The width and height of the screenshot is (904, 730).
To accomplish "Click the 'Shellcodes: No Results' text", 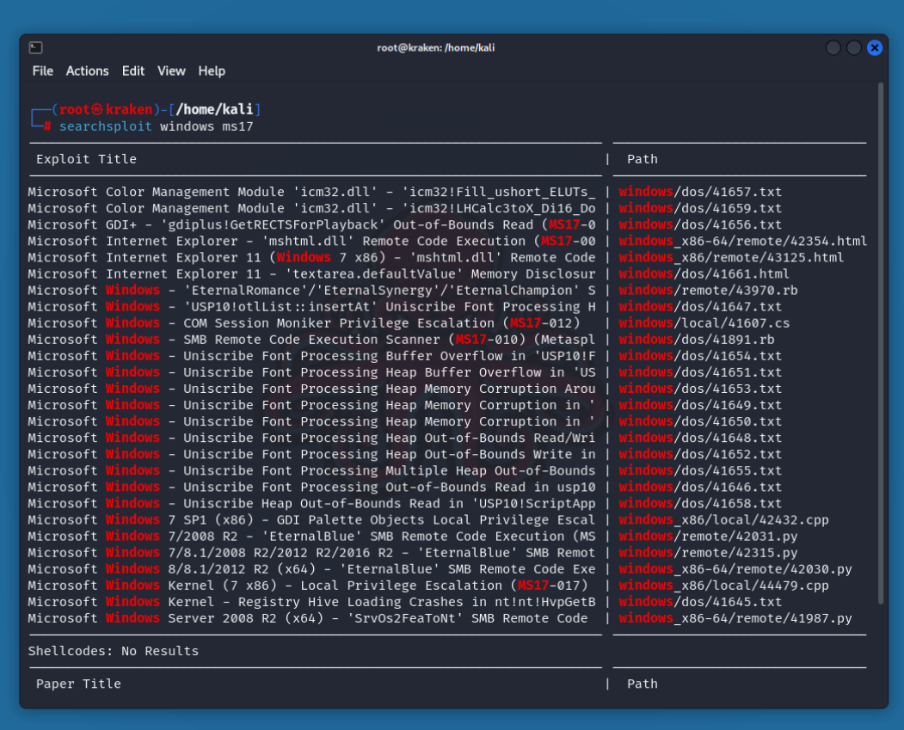I will (114, 651).
